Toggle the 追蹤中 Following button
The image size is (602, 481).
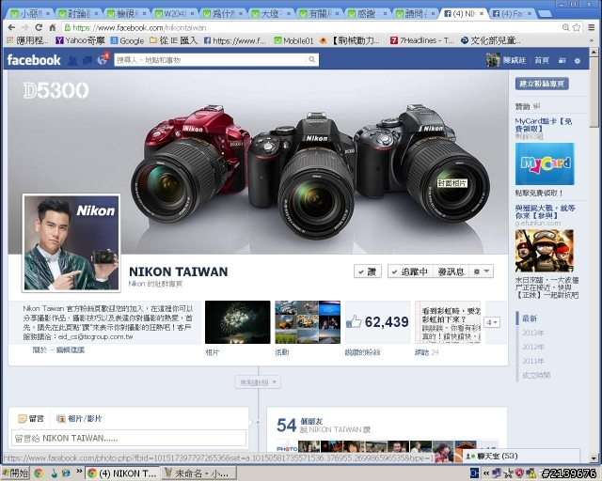(410, 272)
